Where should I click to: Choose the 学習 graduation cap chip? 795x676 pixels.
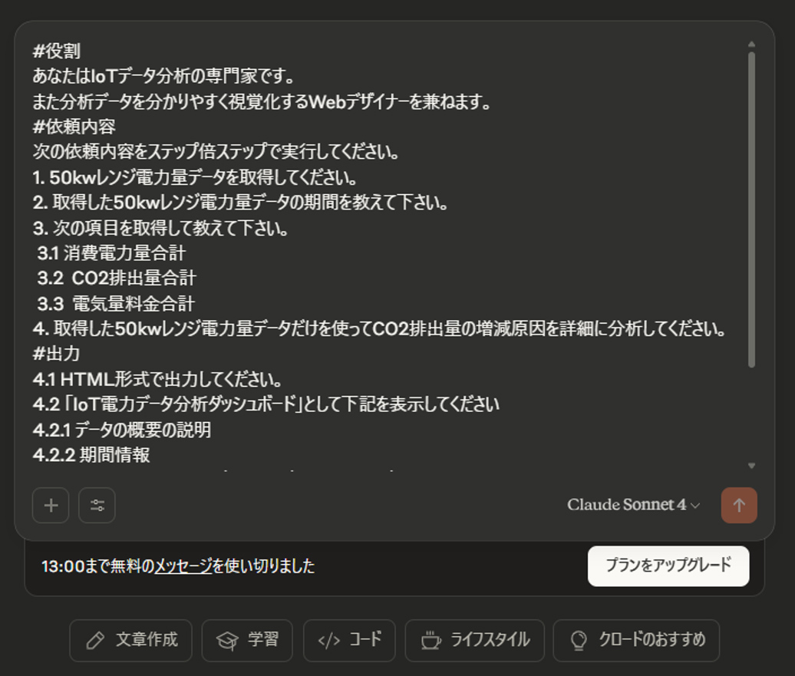247,640
